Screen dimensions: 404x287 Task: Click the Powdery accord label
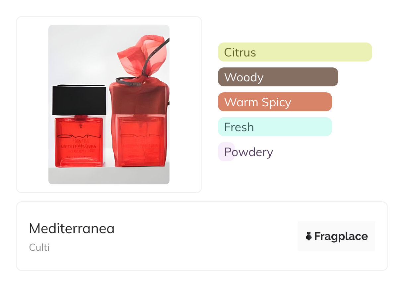[x=248, y=152]
